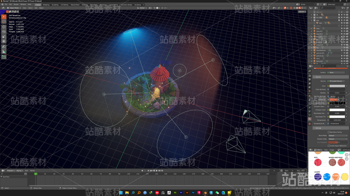Open the Physics properties tab
Screen dimensions: 350x196
coord(310,107)
